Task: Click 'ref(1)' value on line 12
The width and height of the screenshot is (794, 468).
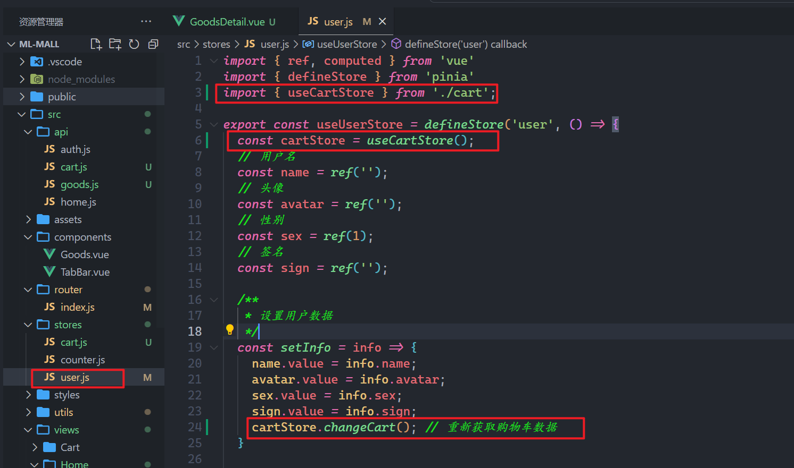Action: point(345,236)
